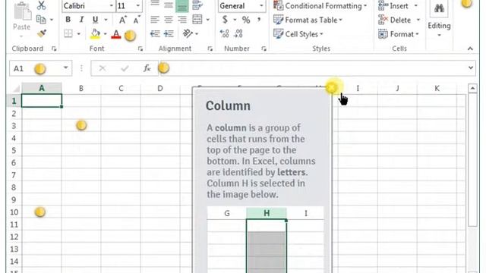
Task: Click the Find binoculars icon in Editing
Action: pyautogui.click(x=439, y=8)
